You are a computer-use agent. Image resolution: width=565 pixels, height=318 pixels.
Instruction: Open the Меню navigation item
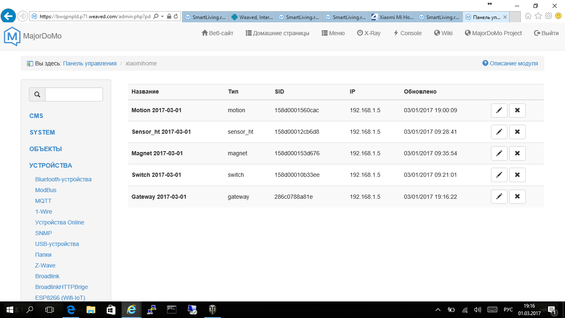tap(333, 33)
